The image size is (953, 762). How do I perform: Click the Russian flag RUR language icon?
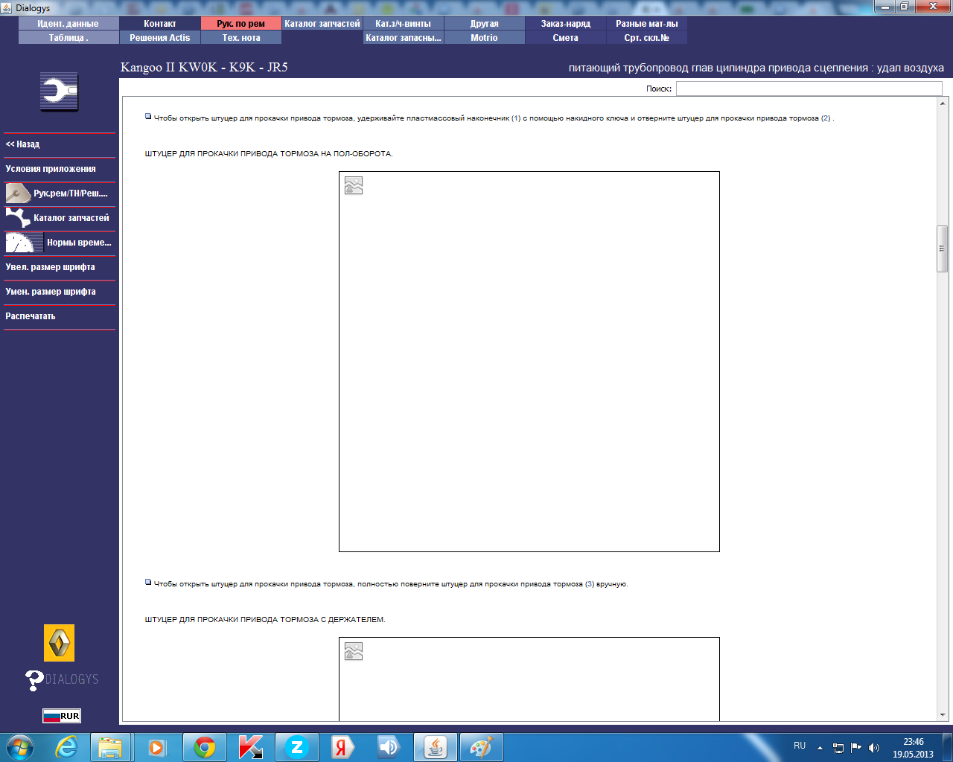pyautogui.click(x=62, y=716)
